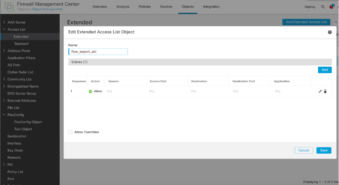The height and width of the screenshot is (185, 339).
Task: Open the Overview menu
Action: (x=100, y=7)
